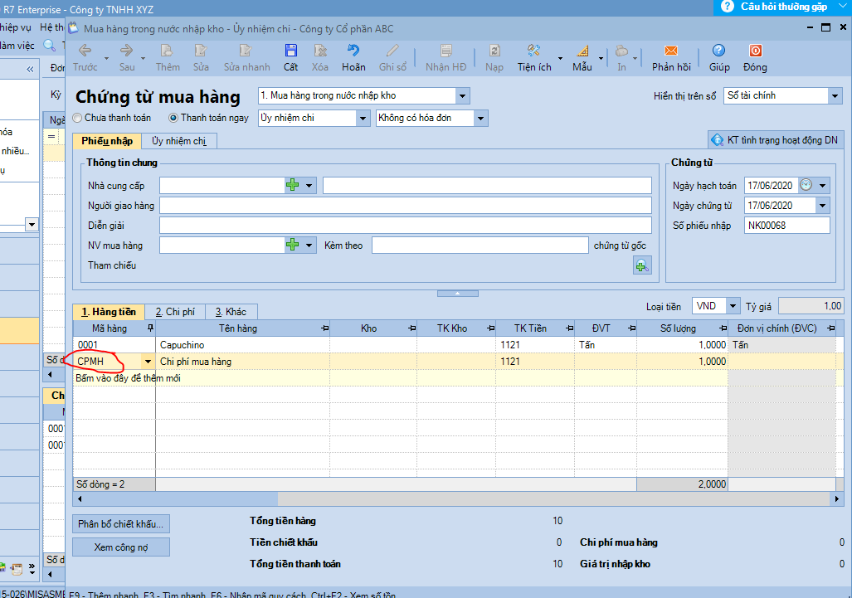Click the Cất save icon in toolbar
Image resolution: width=852 pixels, height=598 pixels.
click(x=290, y=51)
